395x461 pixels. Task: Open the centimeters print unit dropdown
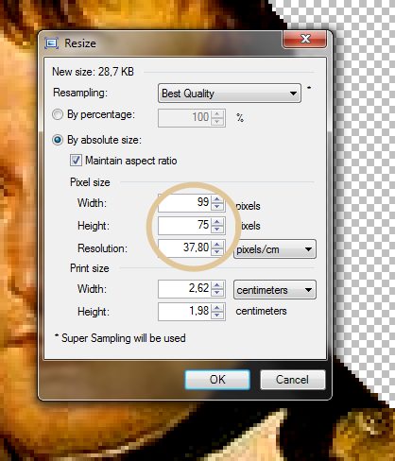coord(275,290)
